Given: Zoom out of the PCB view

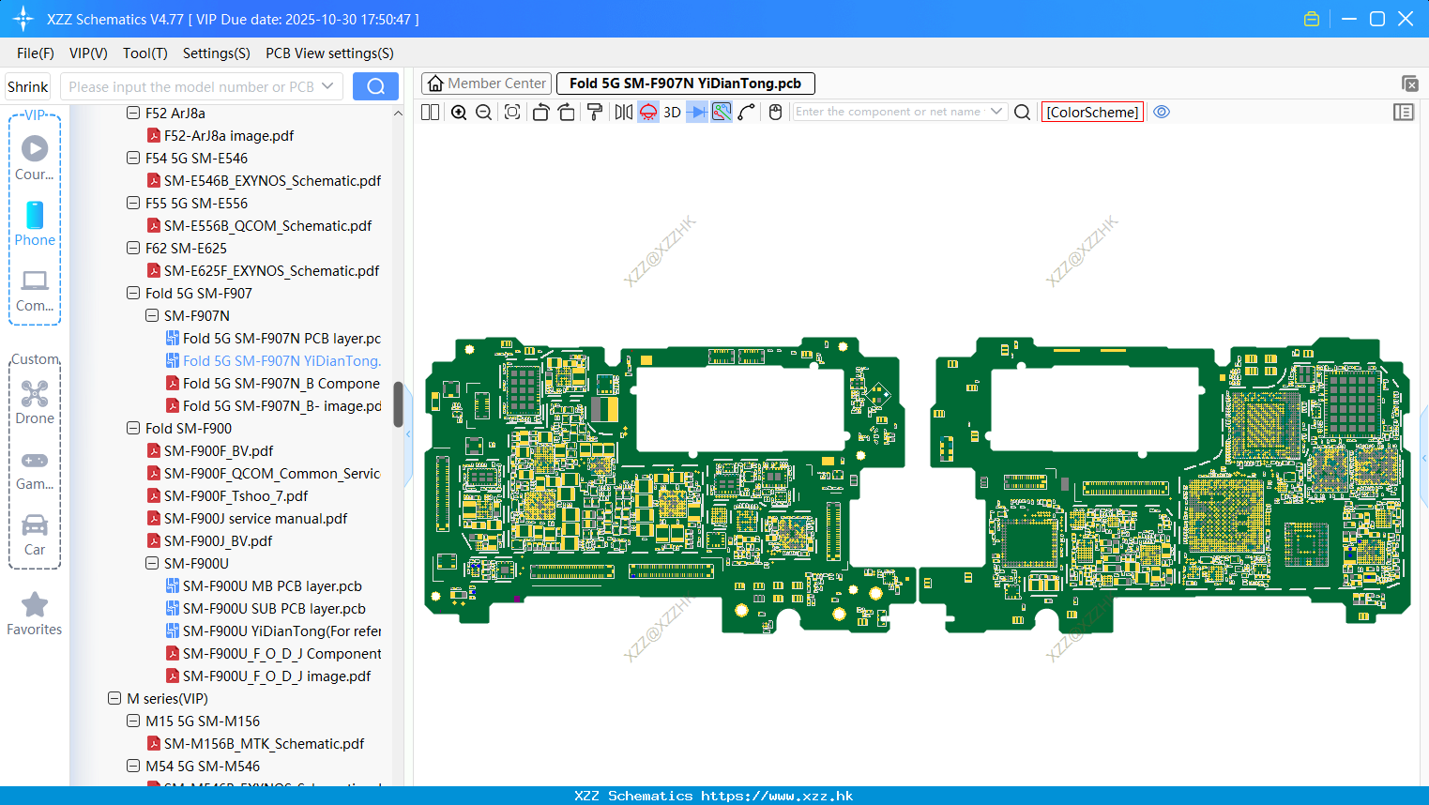Looking at the screenshot, I should 484,112.
